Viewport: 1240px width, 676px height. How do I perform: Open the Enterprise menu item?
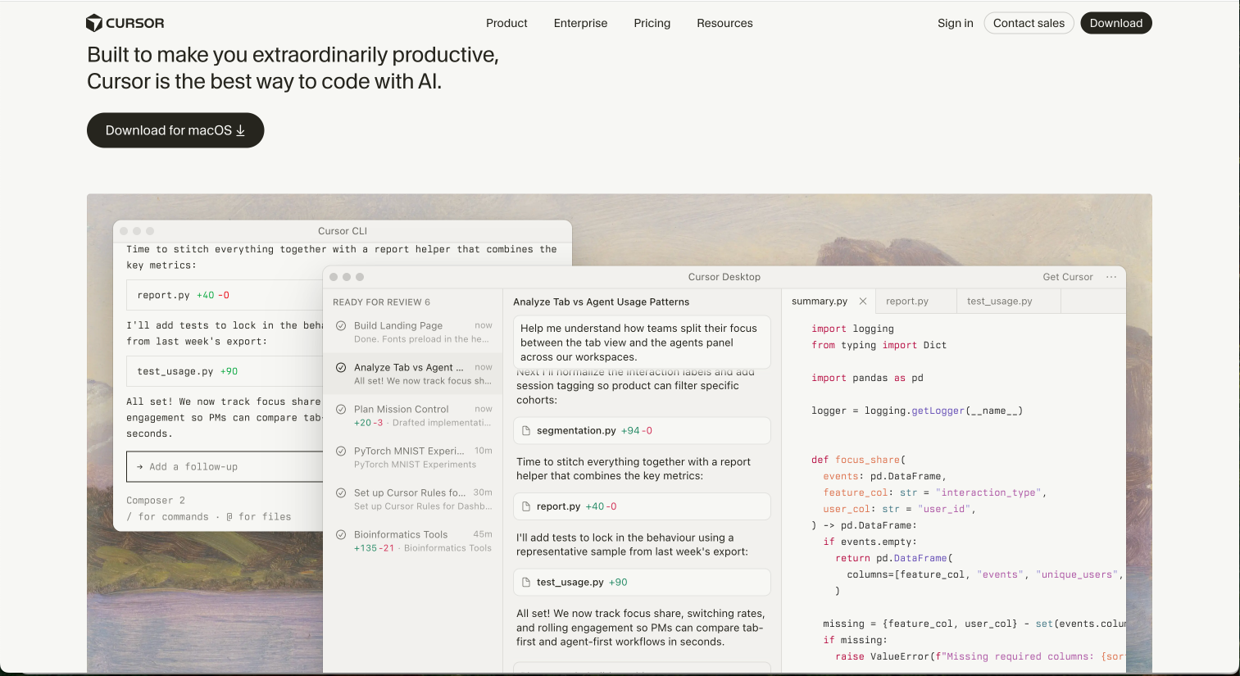580,23
